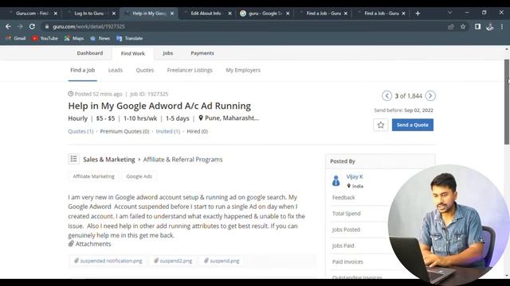Click the address bar URL
Viewport: 510px width, 286px height.
(88, 26)
